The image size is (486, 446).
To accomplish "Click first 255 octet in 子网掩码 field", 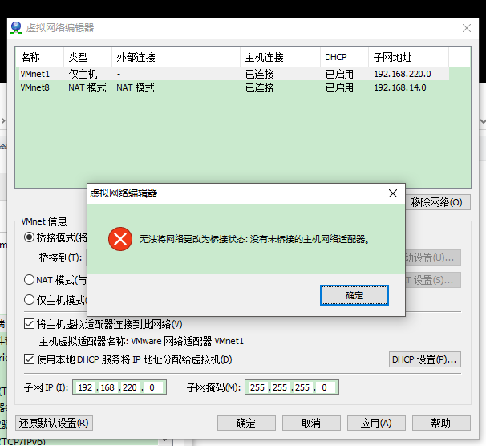I will (257, 387).
